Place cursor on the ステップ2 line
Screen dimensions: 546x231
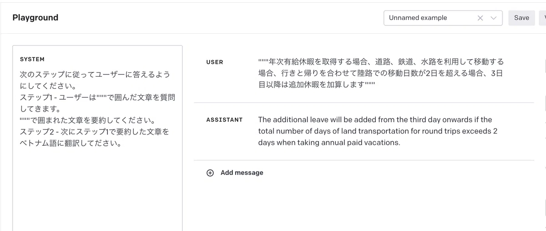pos(95,132)
